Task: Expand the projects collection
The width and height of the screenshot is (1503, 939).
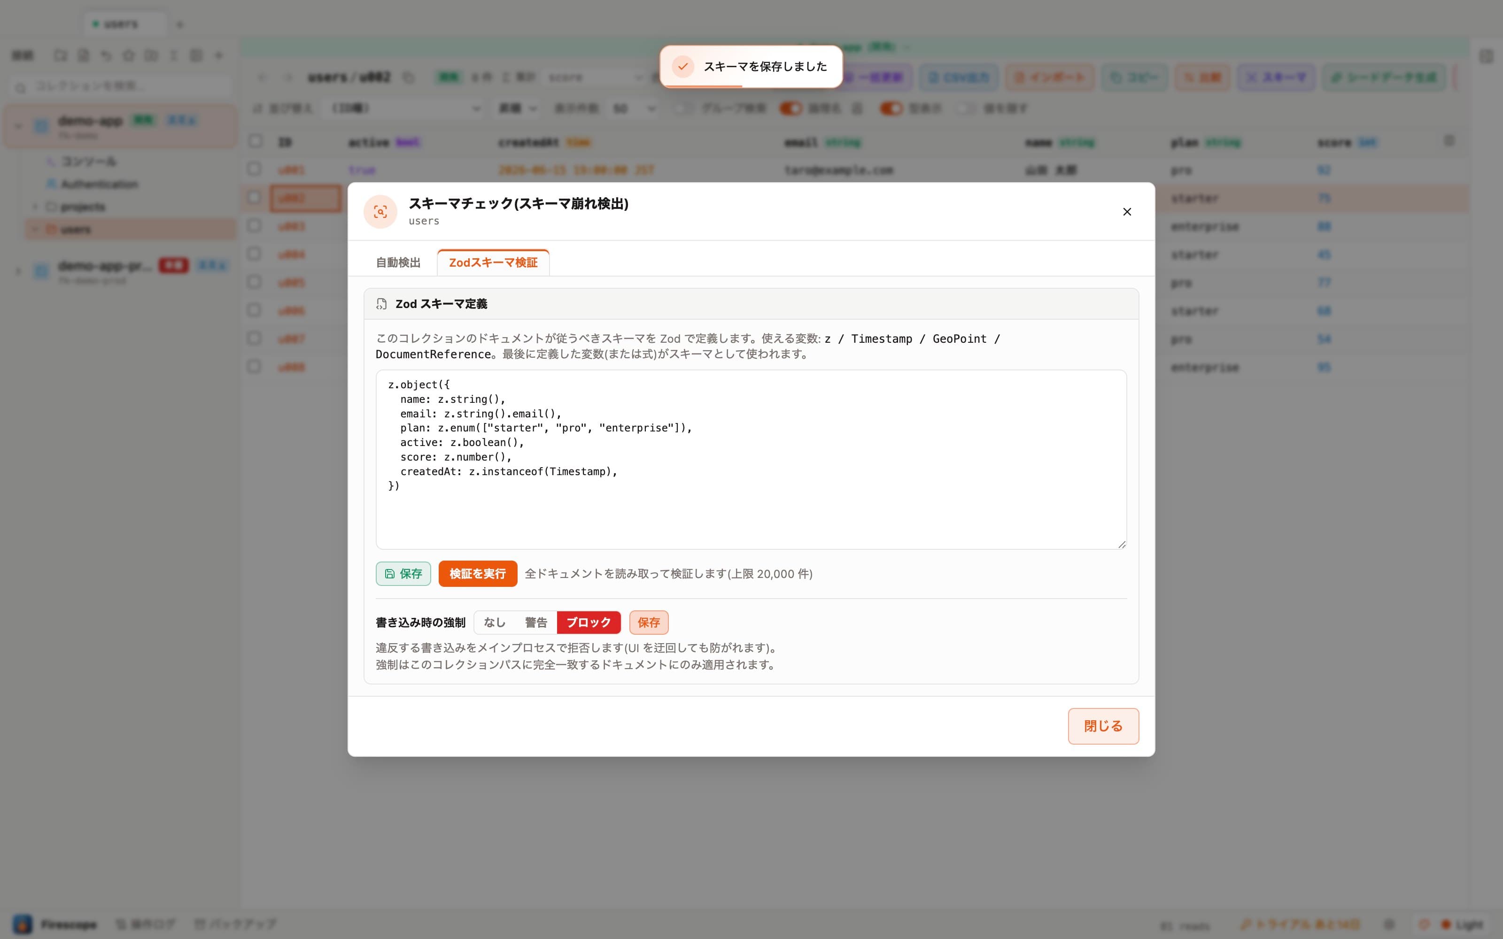Action: point(35,207)
